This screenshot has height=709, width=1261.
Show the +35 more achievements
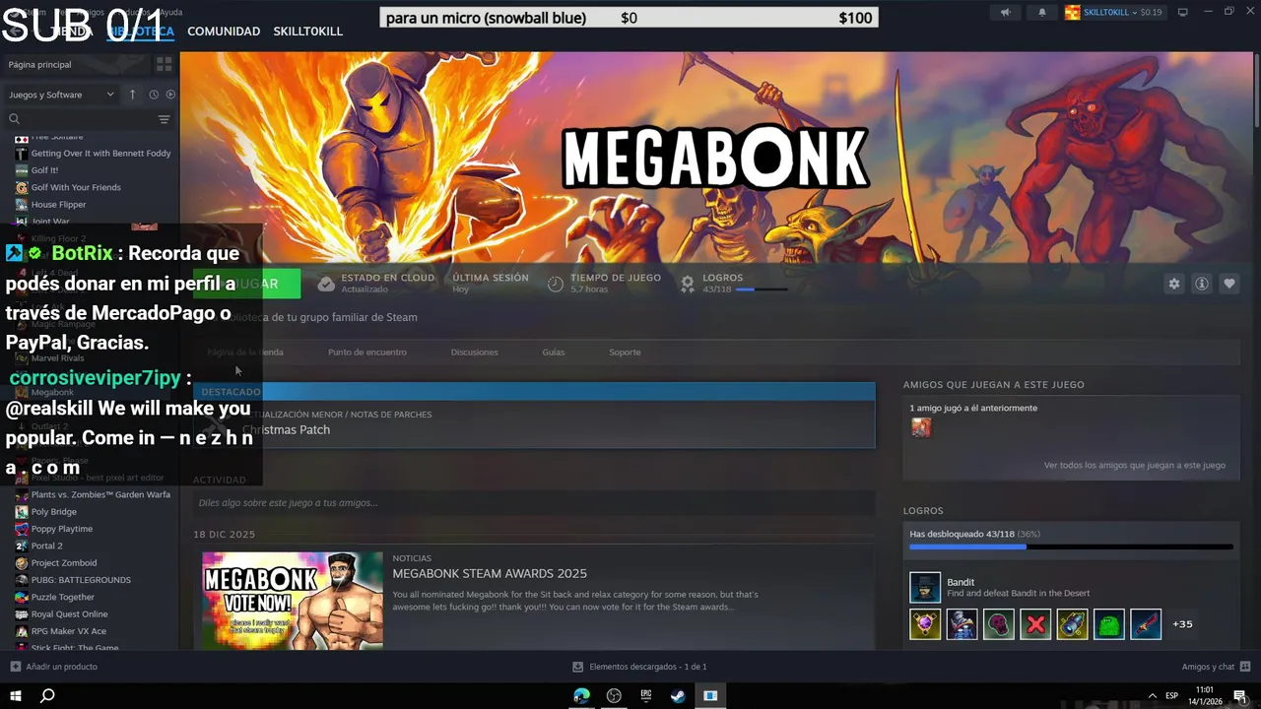pyautogui.click(x=1182, y=624)
